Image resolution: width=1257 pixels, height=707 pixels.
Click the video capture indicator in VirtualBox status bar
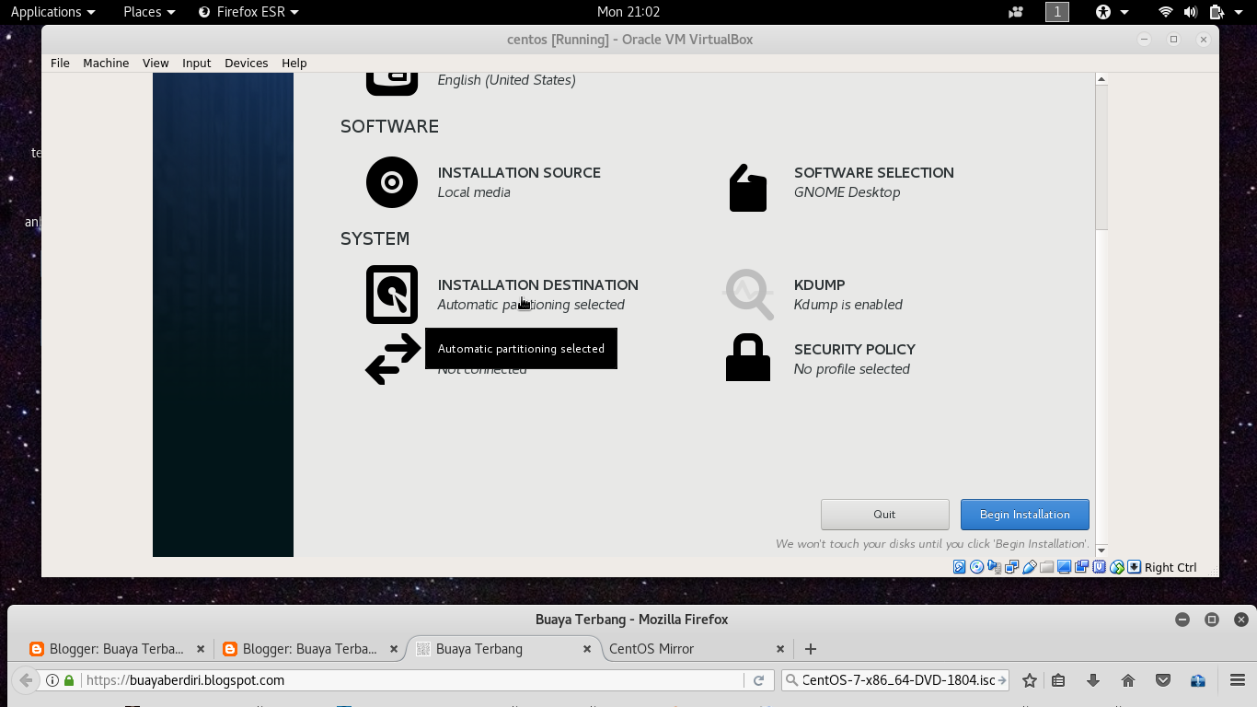pyautogui.click(x=1082, y=567)
